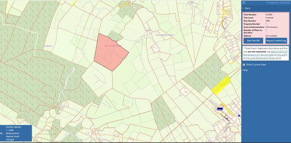Open View Folio PDF
This screenshot has height=143, width=291.
(x=253, y=41)
